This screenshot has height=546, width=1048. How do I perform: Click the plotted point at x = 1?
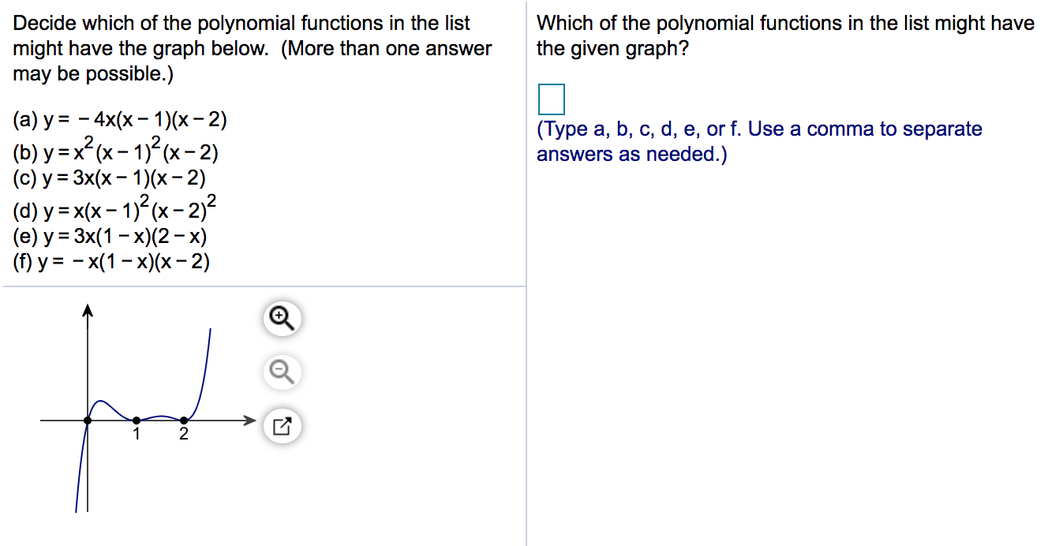(x=135, y=420)
